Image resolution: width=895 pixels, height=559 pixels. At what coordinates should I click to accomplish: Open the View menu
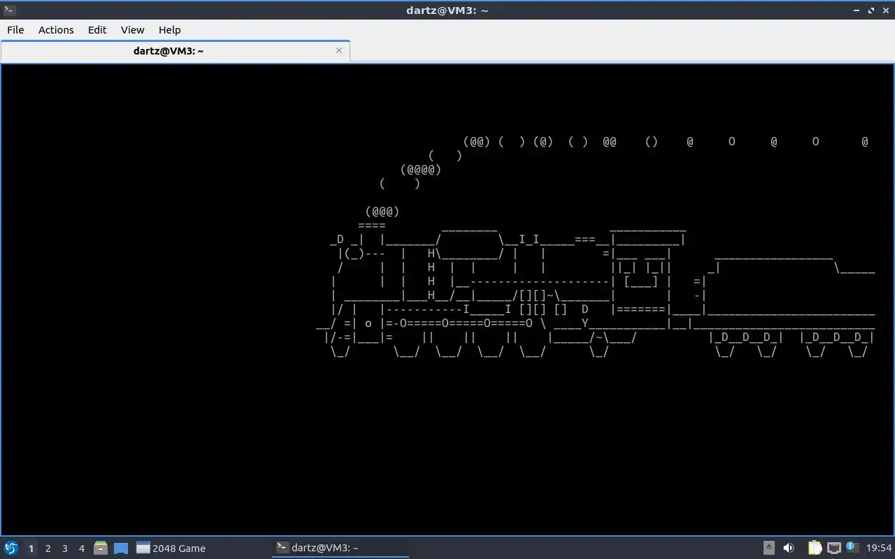(132, 29)
